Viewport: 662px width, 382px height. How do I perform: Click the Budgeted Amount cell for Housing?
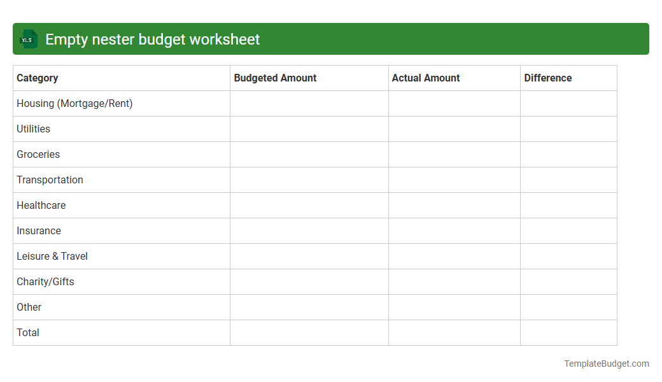coord(309,103)
